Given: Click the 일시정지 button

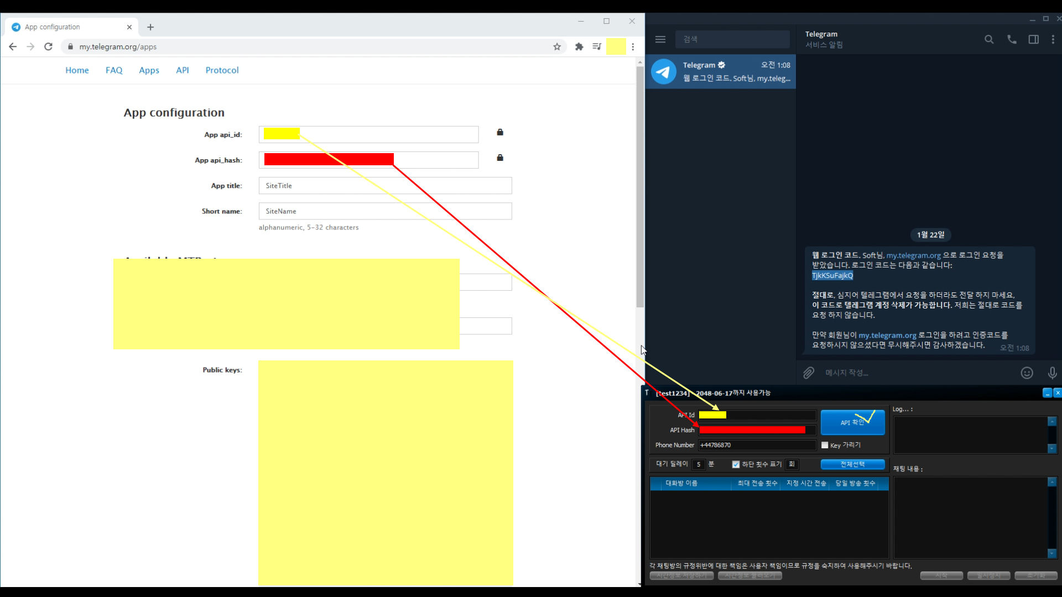Looking at the screenshot, I should point(989,576).
